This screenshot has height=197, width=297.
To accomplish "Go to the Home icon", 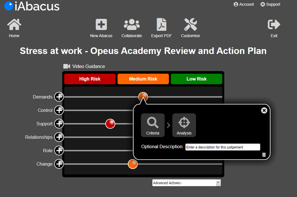I will (14, 25).
